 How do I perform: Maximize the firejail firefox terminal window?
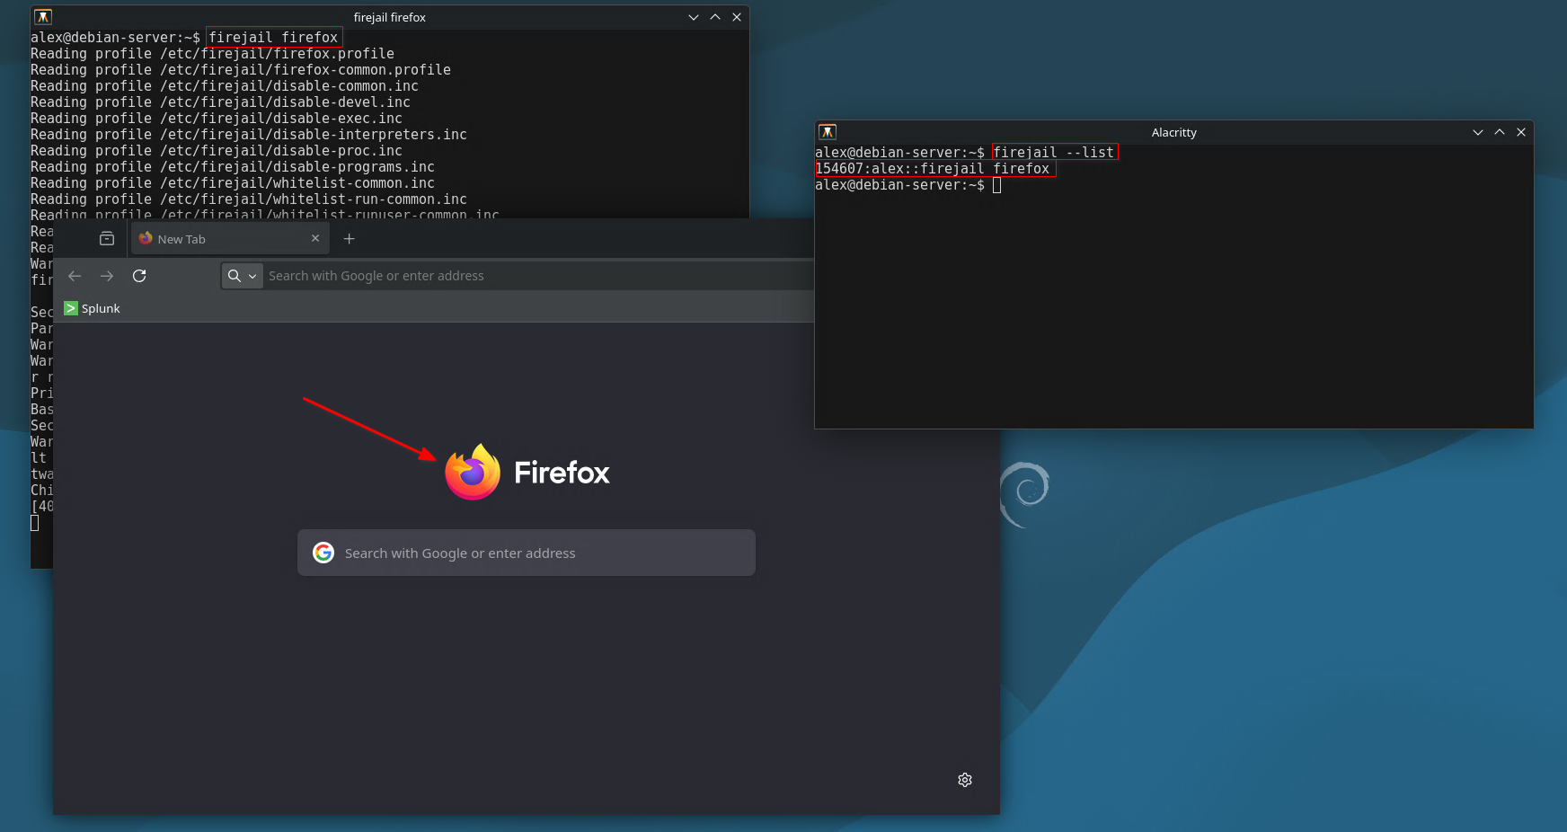715,17
